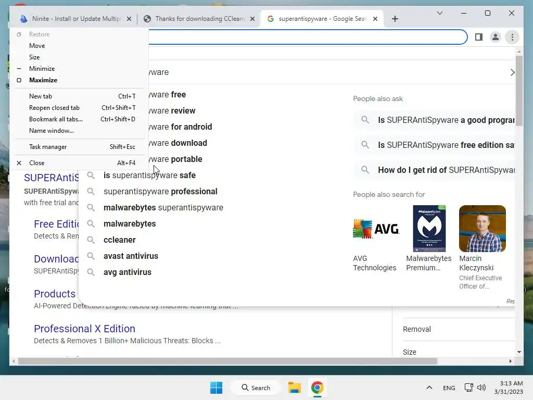Pick 'is superantispyware safe' suggestion
The image size is (533, 400).
(x=149, y=176)
